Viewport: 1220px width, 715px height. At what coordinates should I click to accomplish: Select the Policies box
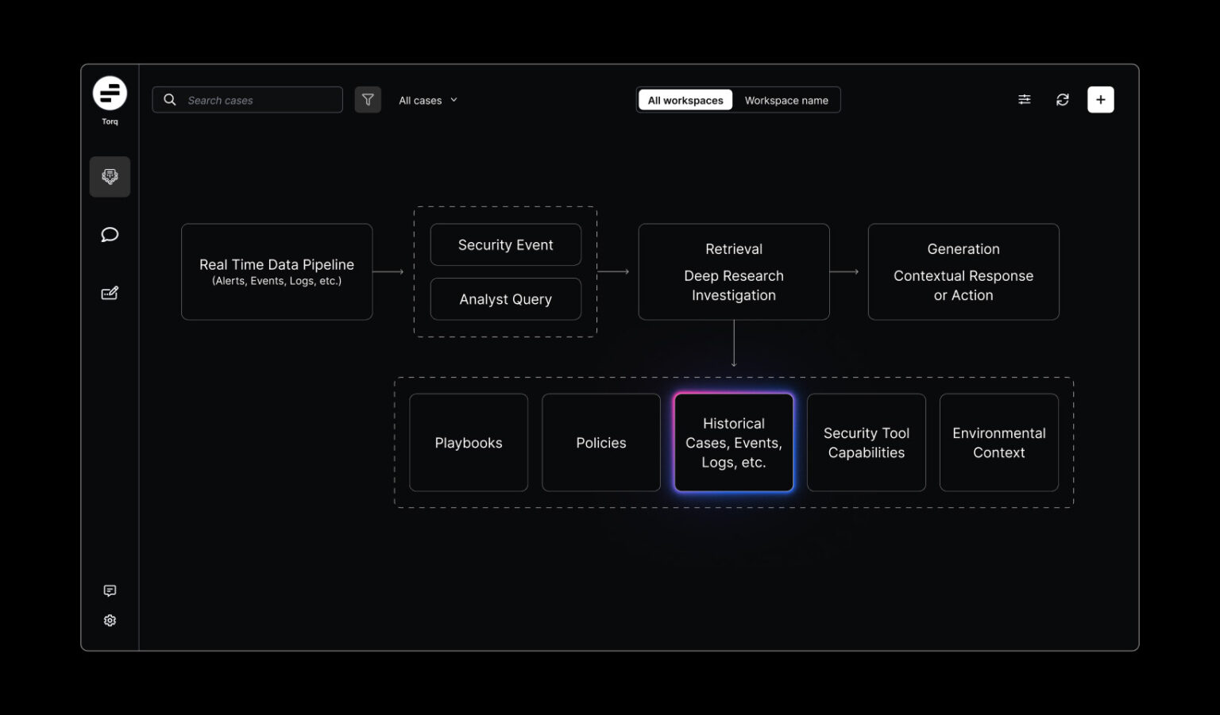click(x=601, y=443)
